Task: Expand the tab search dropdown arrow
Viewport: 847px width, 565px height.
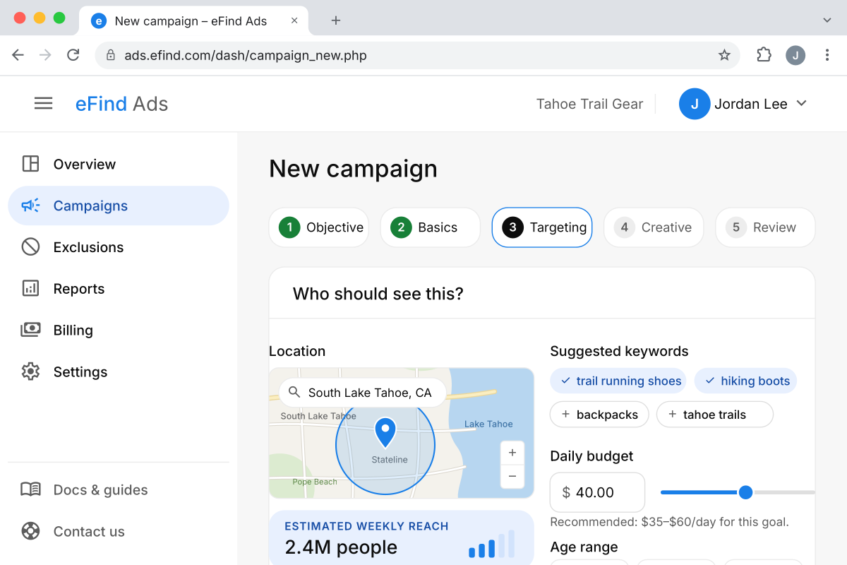Action: [827, 20]
